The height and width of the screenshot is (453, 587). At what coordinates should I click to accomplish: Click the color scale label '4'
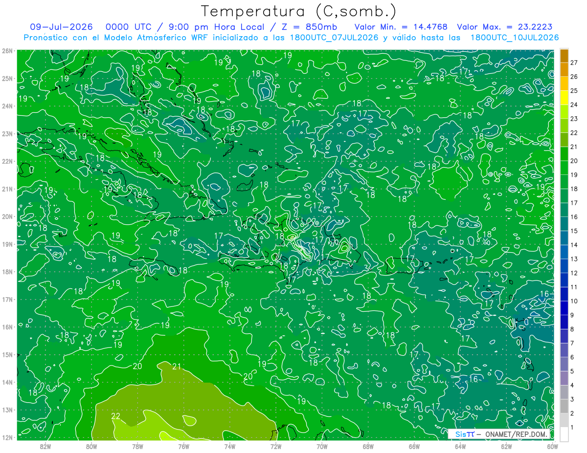point(573,385)
